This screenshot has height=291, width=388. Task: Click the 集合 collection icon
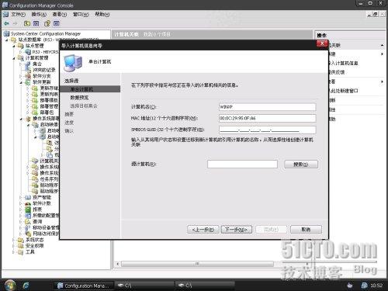28,64
